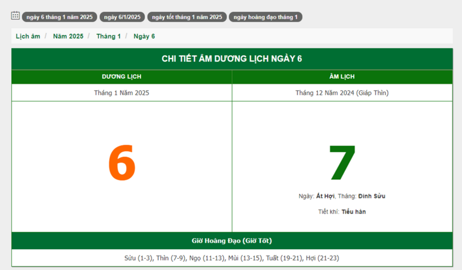The width and height of the screenshot is (462, 270).
Task: Click the calendar icon beside the tags
Action: point(15,16)
